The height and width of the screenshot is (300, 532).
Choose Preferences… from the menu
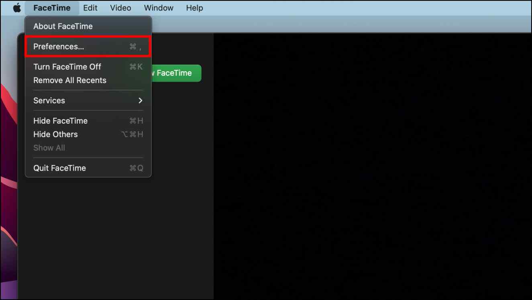pos(88,47)
